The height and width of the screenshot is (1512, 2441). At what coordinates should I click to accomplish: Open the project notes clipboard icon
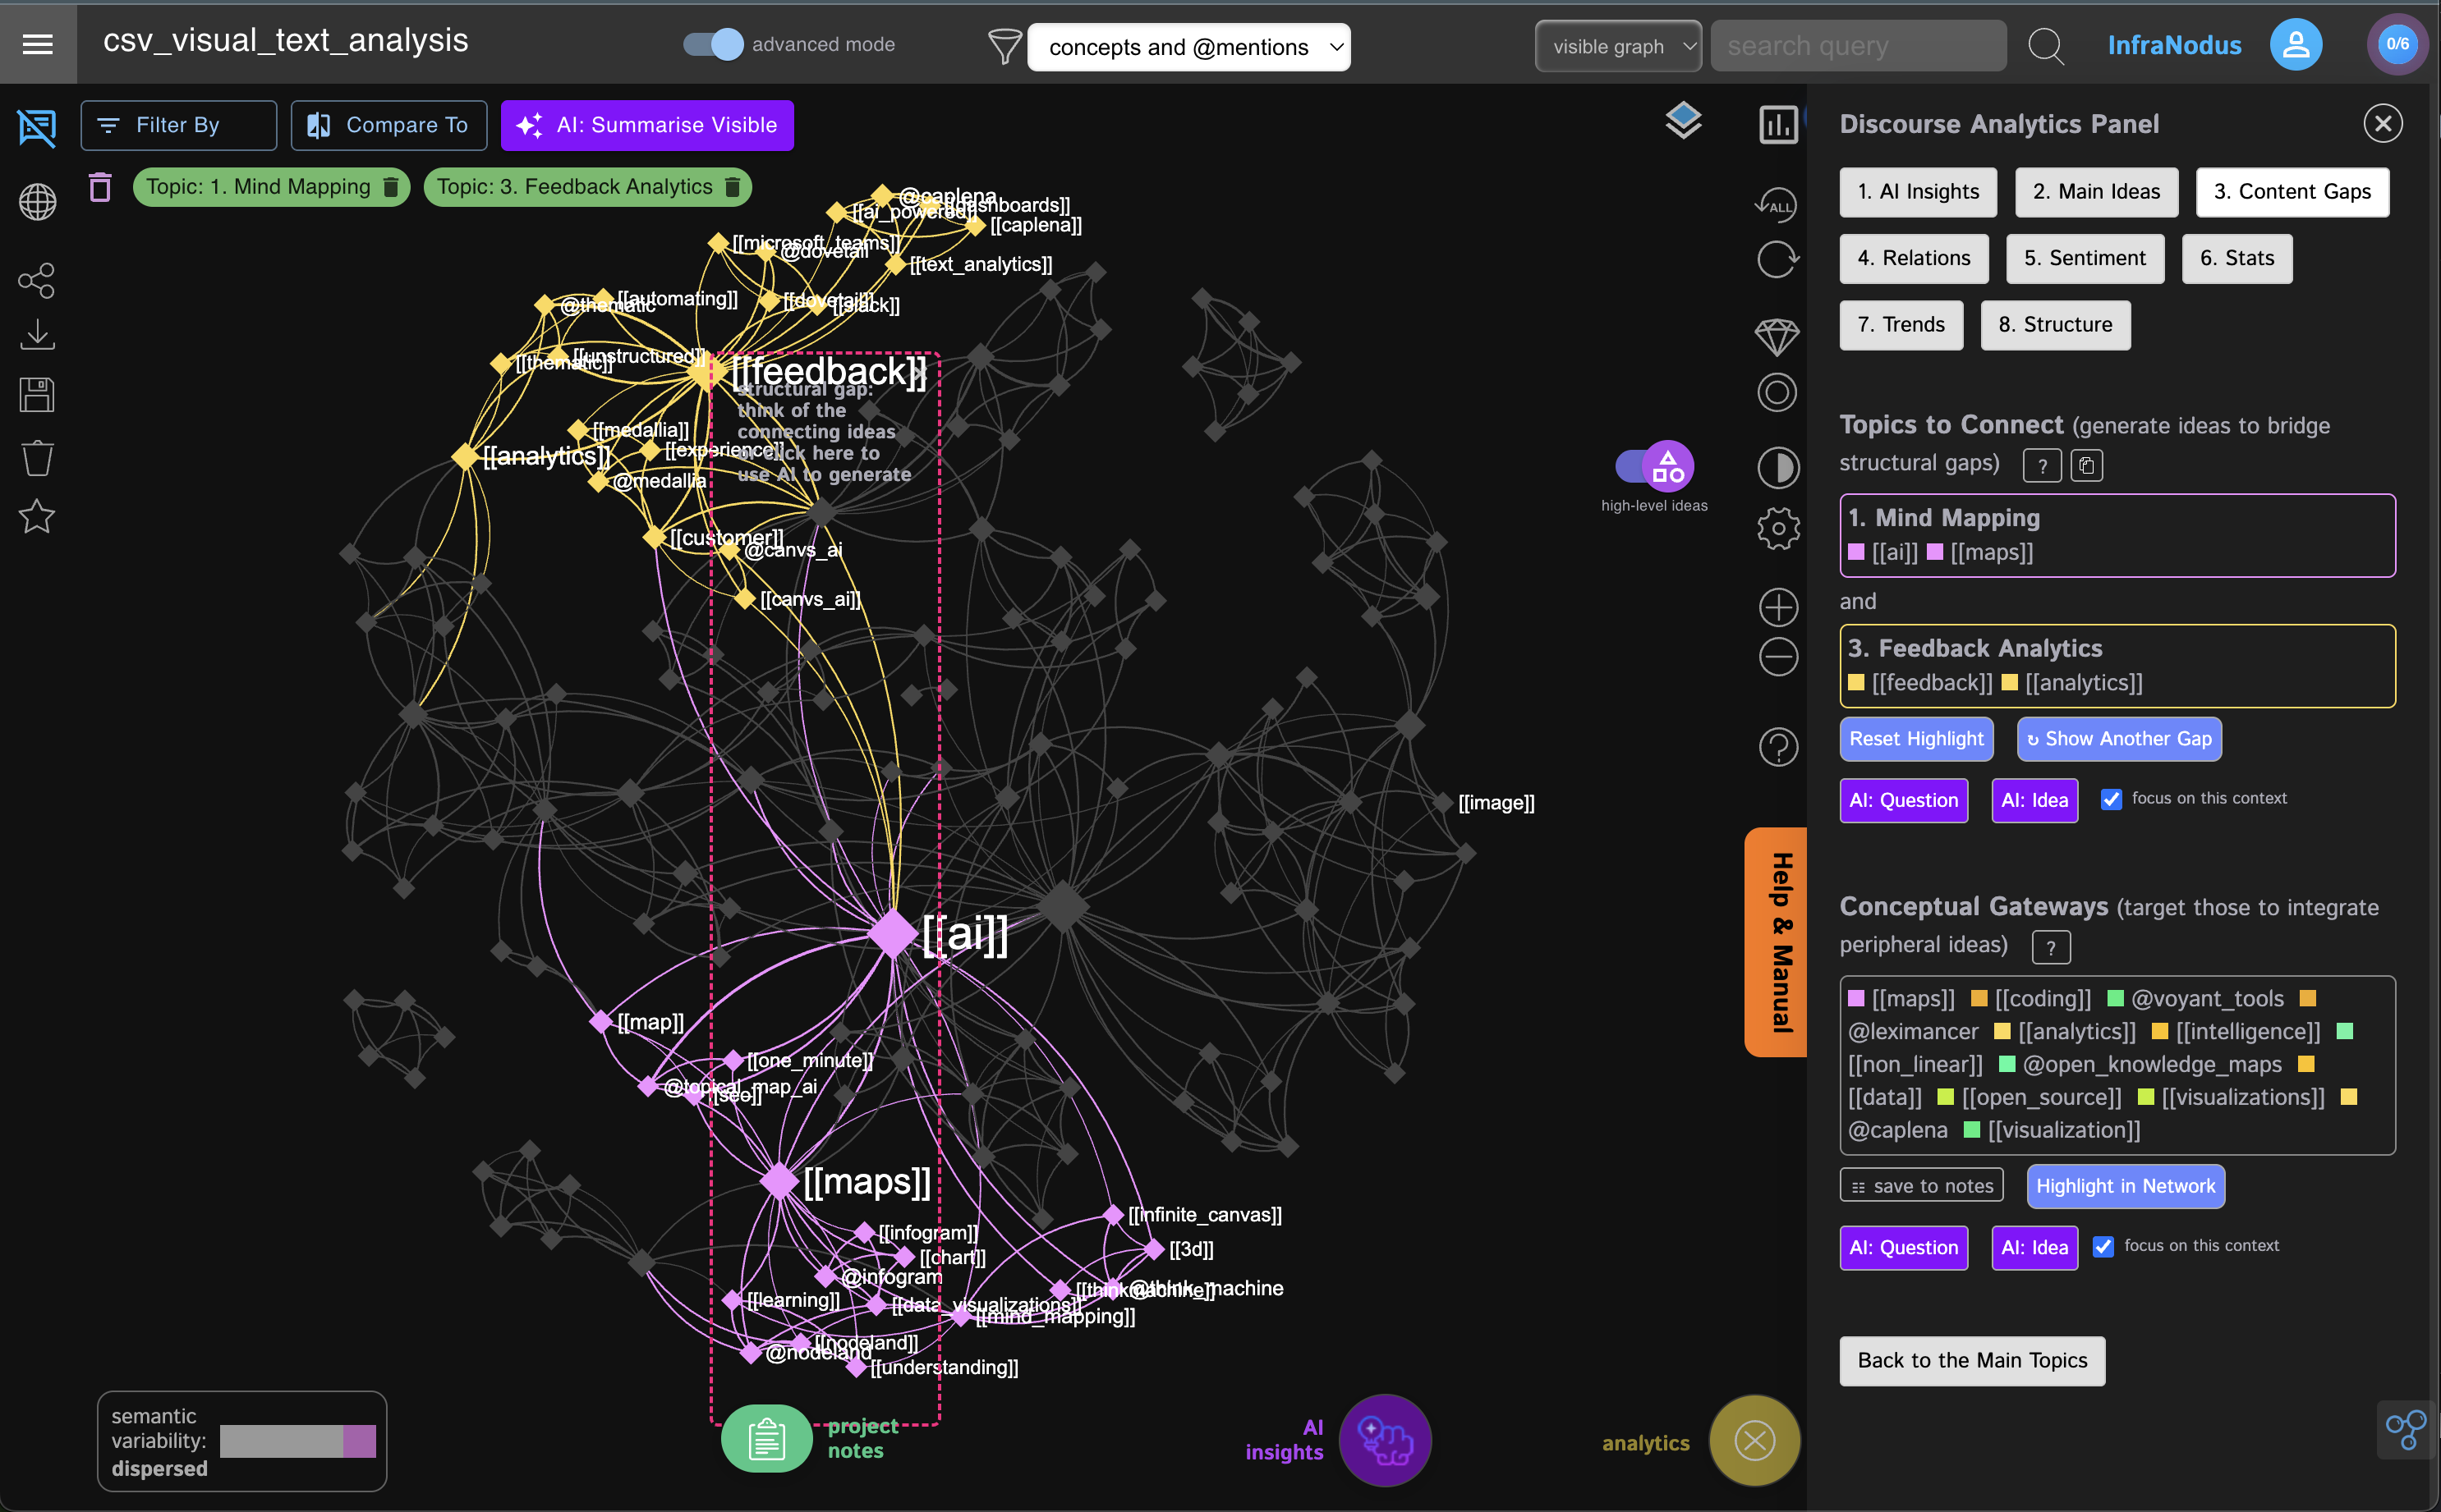(766, 1438)
